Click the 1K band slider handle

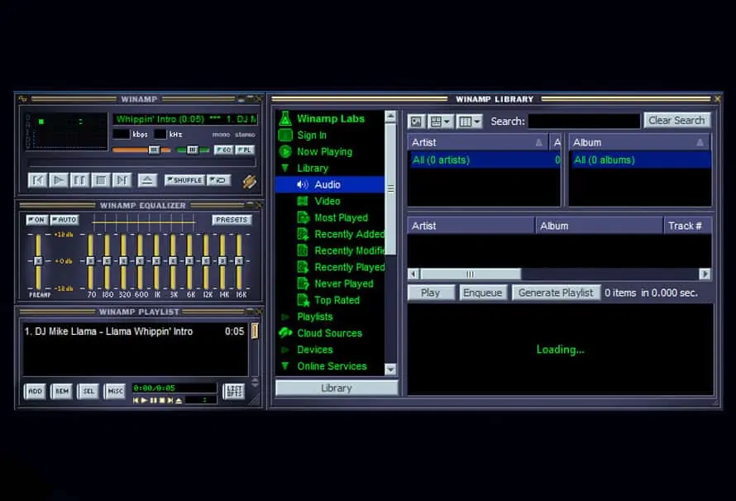[x=157, y=260]
